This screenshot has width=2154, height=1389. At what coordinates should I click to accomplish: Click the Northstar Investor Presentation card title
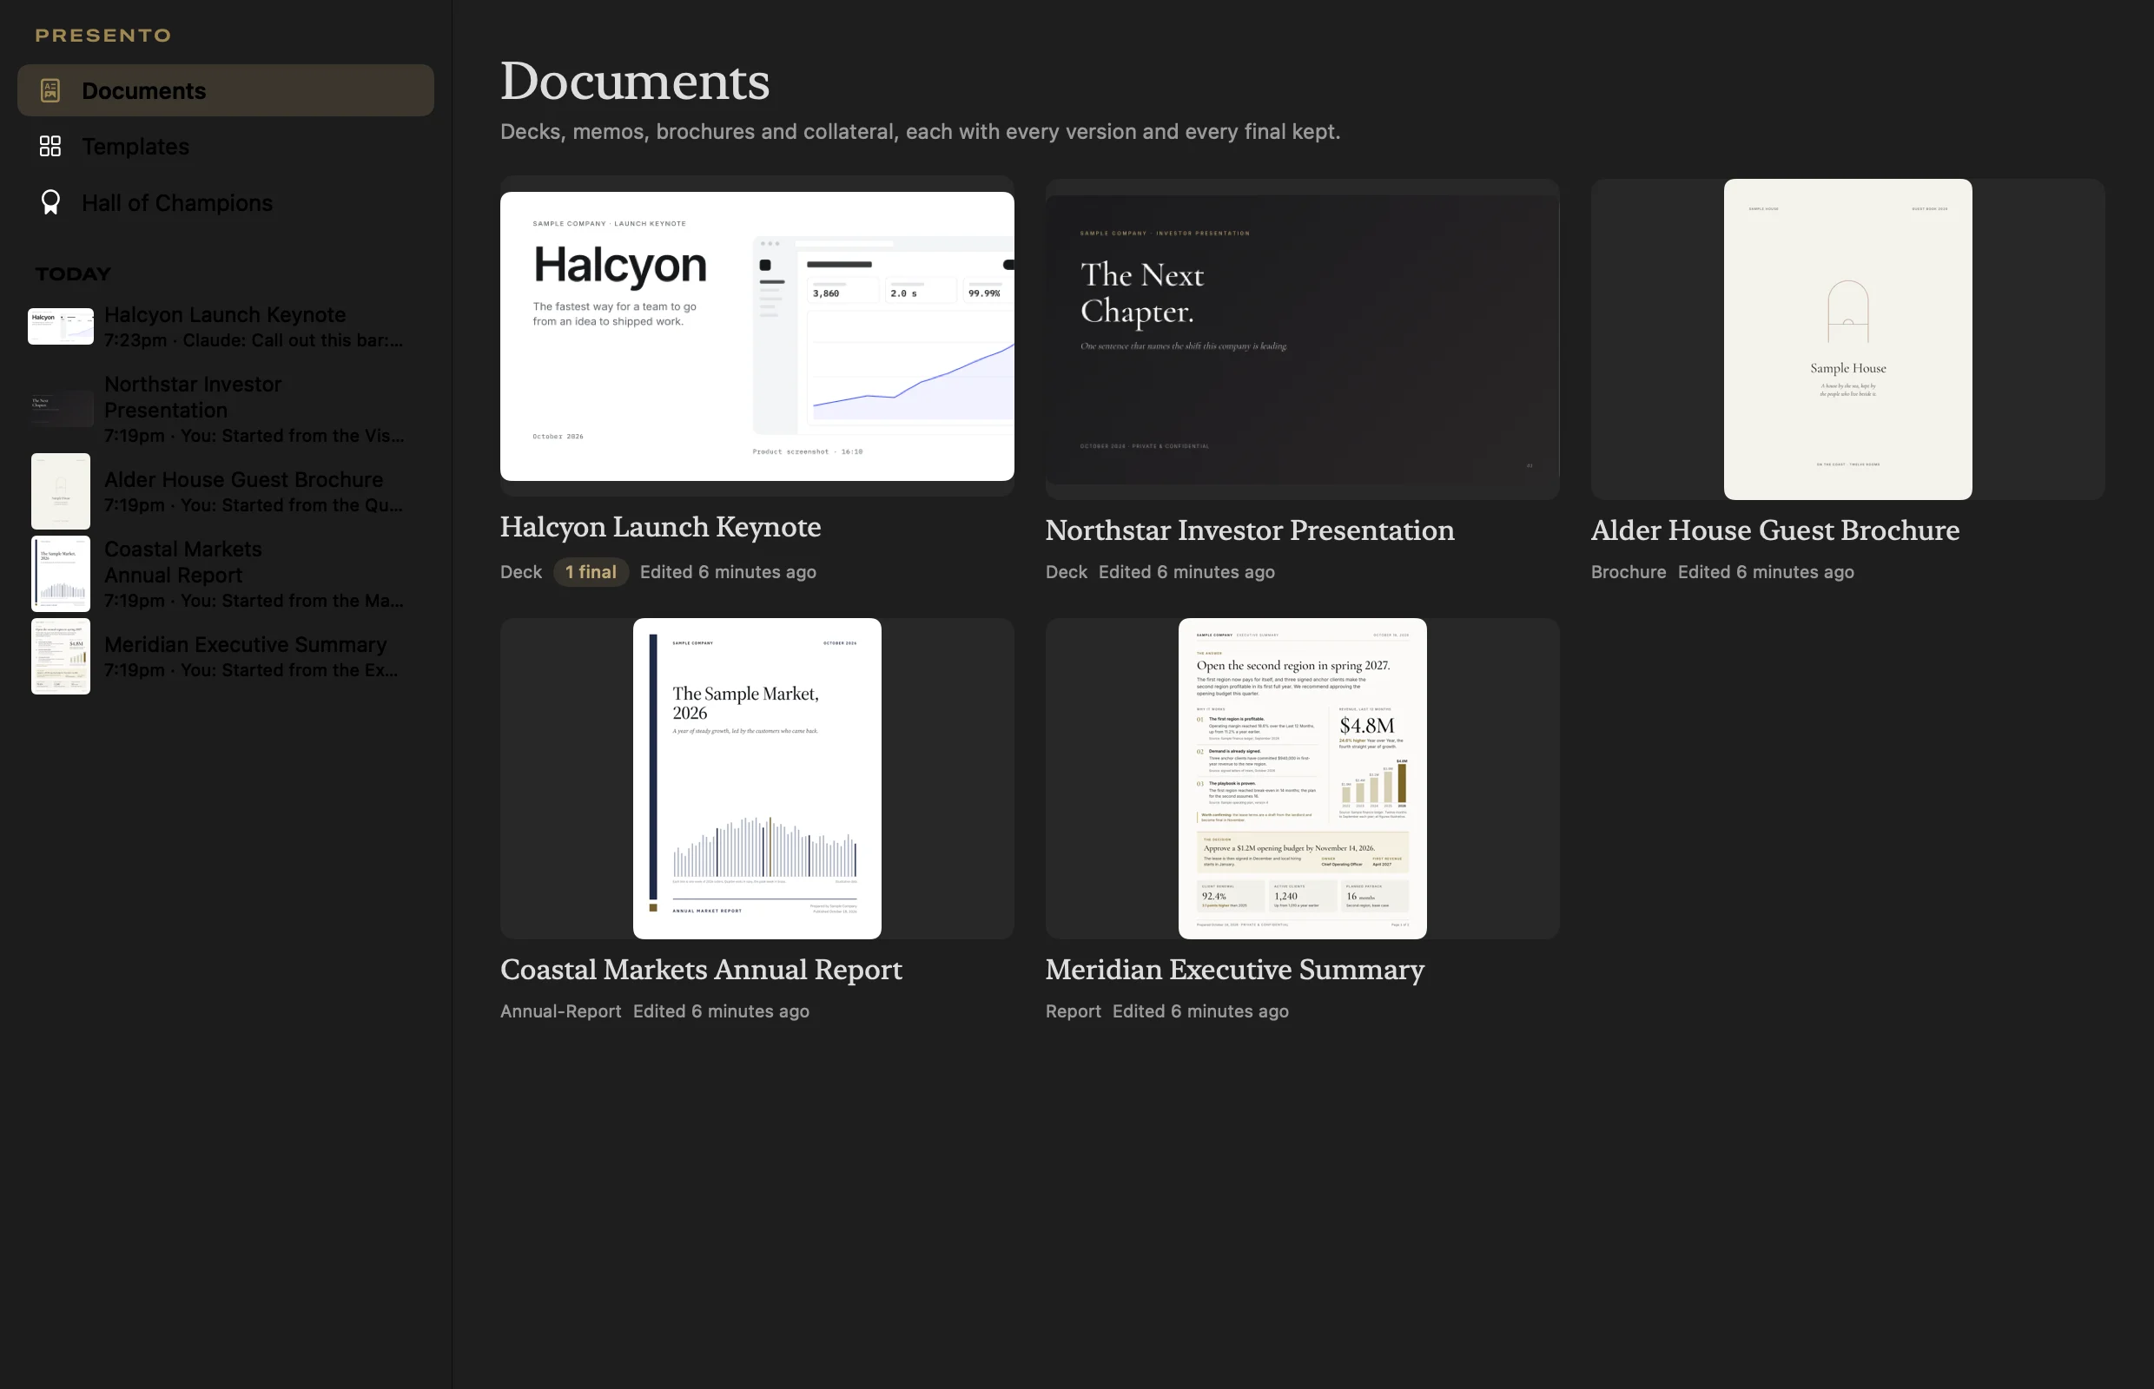coord(1250,530)
